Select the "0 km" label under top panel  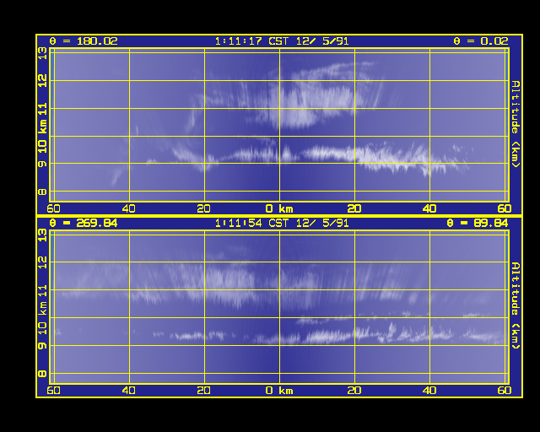(279, 208)
